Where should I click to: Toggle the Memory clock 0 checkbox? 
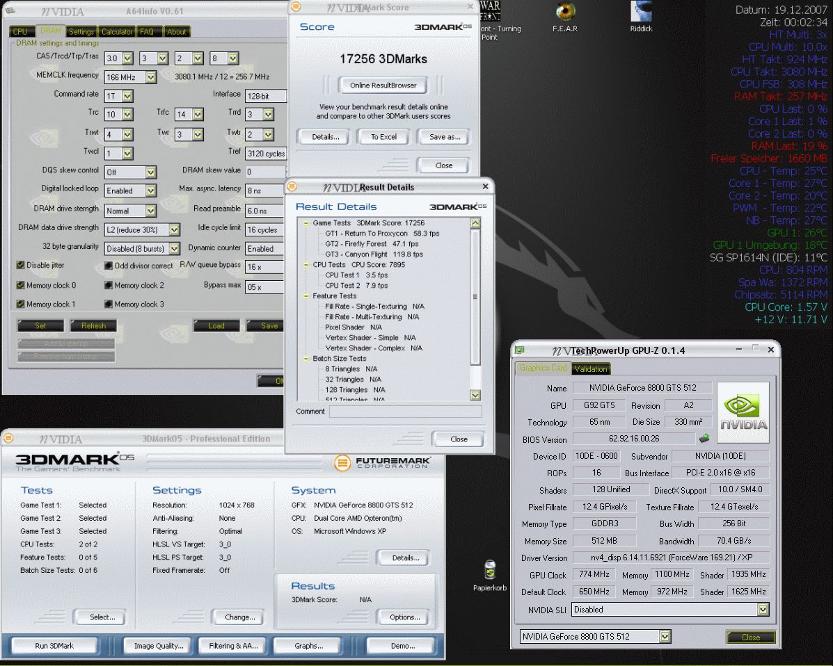21,285
